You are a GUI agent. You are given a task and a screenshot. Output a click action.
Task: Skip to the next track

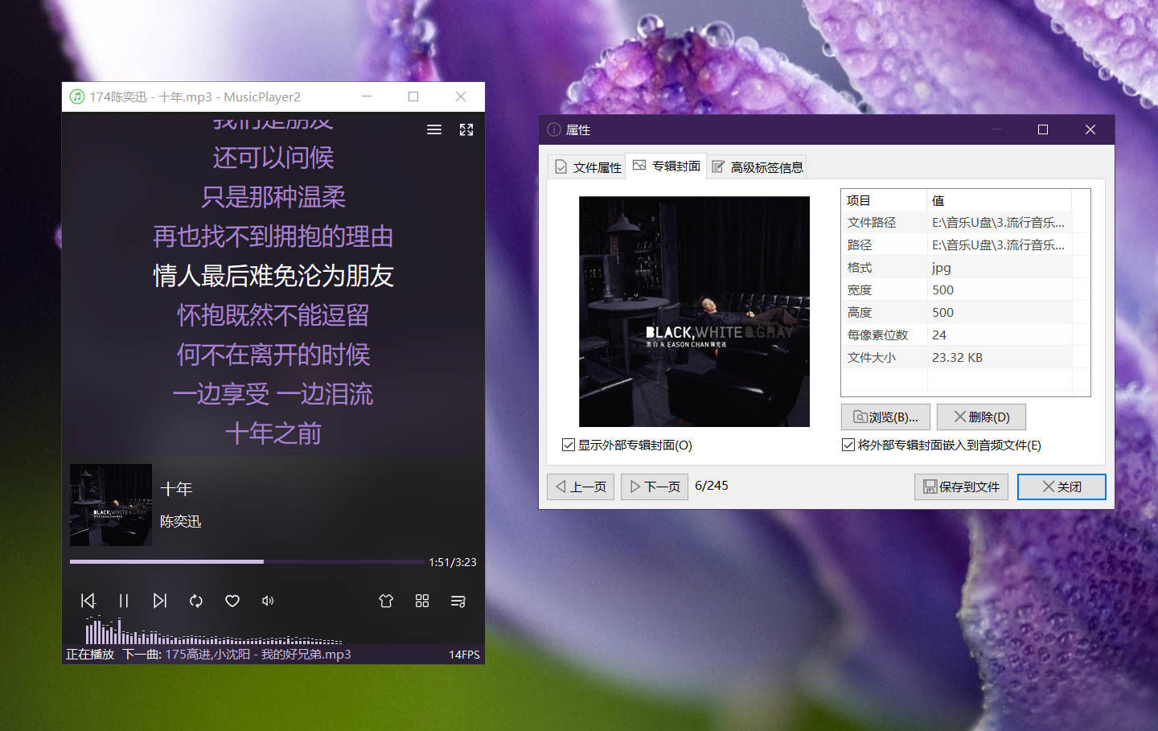(160, 601)
